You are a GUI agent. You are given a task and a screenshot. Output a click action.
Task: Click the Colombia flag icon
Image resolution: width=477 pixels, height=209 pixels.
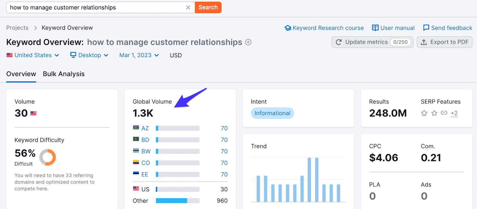[136, 162]
